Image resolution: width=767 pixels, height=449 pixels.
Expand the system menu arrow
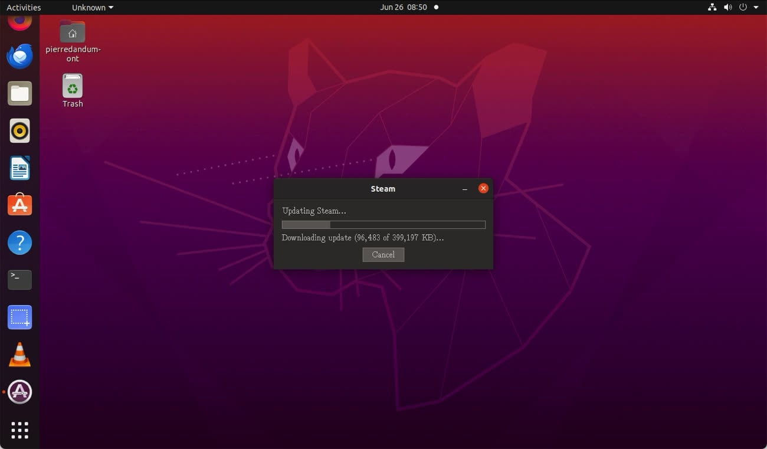coord(756,8)
